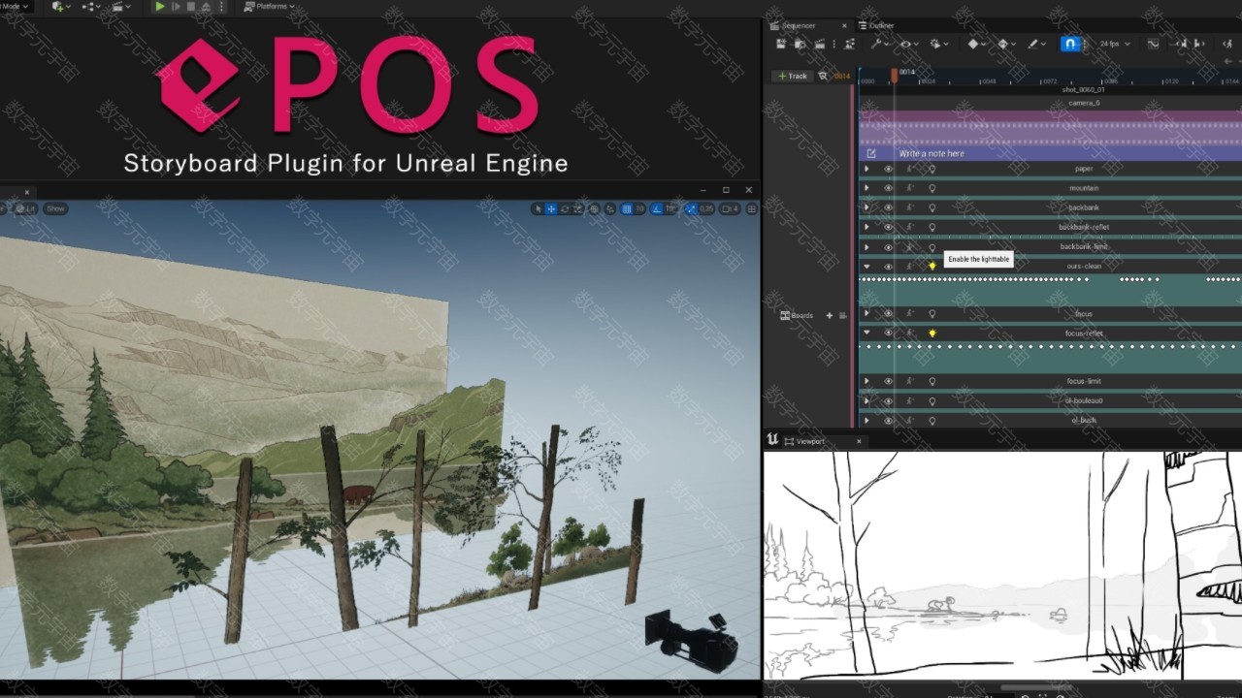
Task: Click the plus button next to Boards
Action: 829,315
